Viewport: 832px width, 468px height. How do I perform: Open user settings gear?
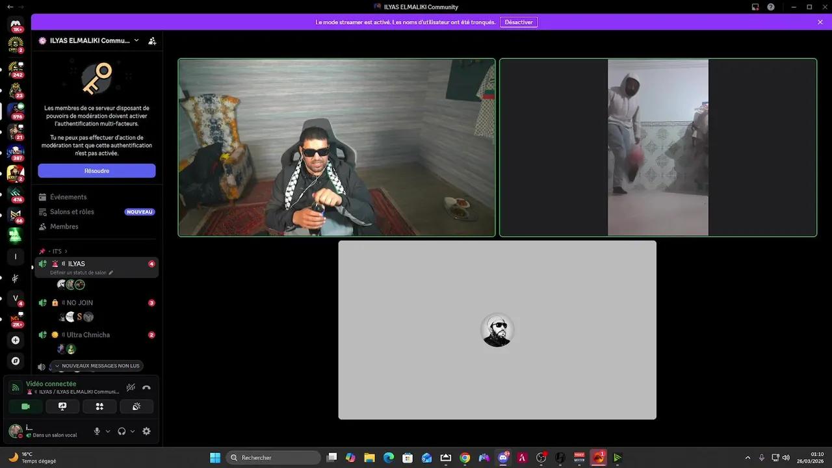click(x=146, y=431)
